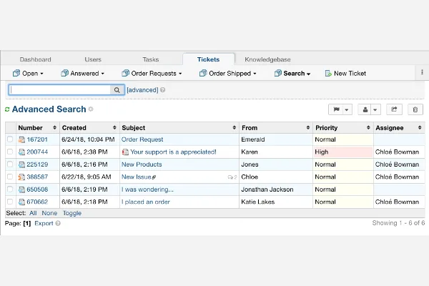Sort by the Created column

[x=89, y=128]
